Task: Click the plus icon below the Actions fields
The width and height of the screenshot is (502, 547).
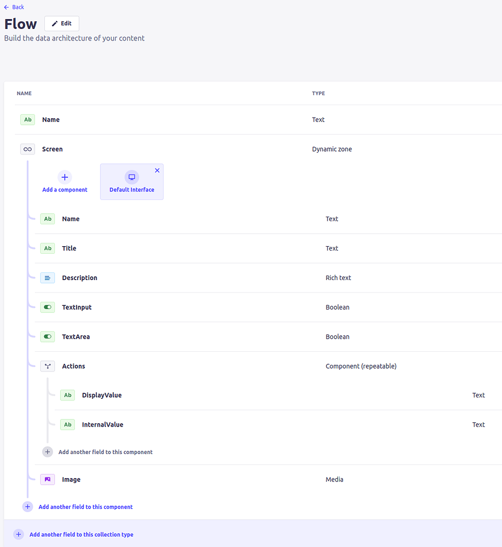Action: point(48,452)
